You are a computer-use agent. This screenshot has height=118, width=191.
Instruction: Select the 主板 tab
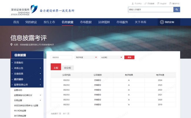tap(56, 68)
